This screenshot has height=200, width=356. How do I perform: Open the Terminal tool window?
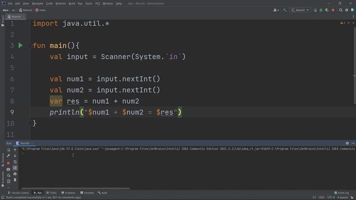pos(87,193)
